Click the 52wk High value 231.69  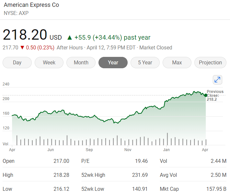tap(140, 175)
